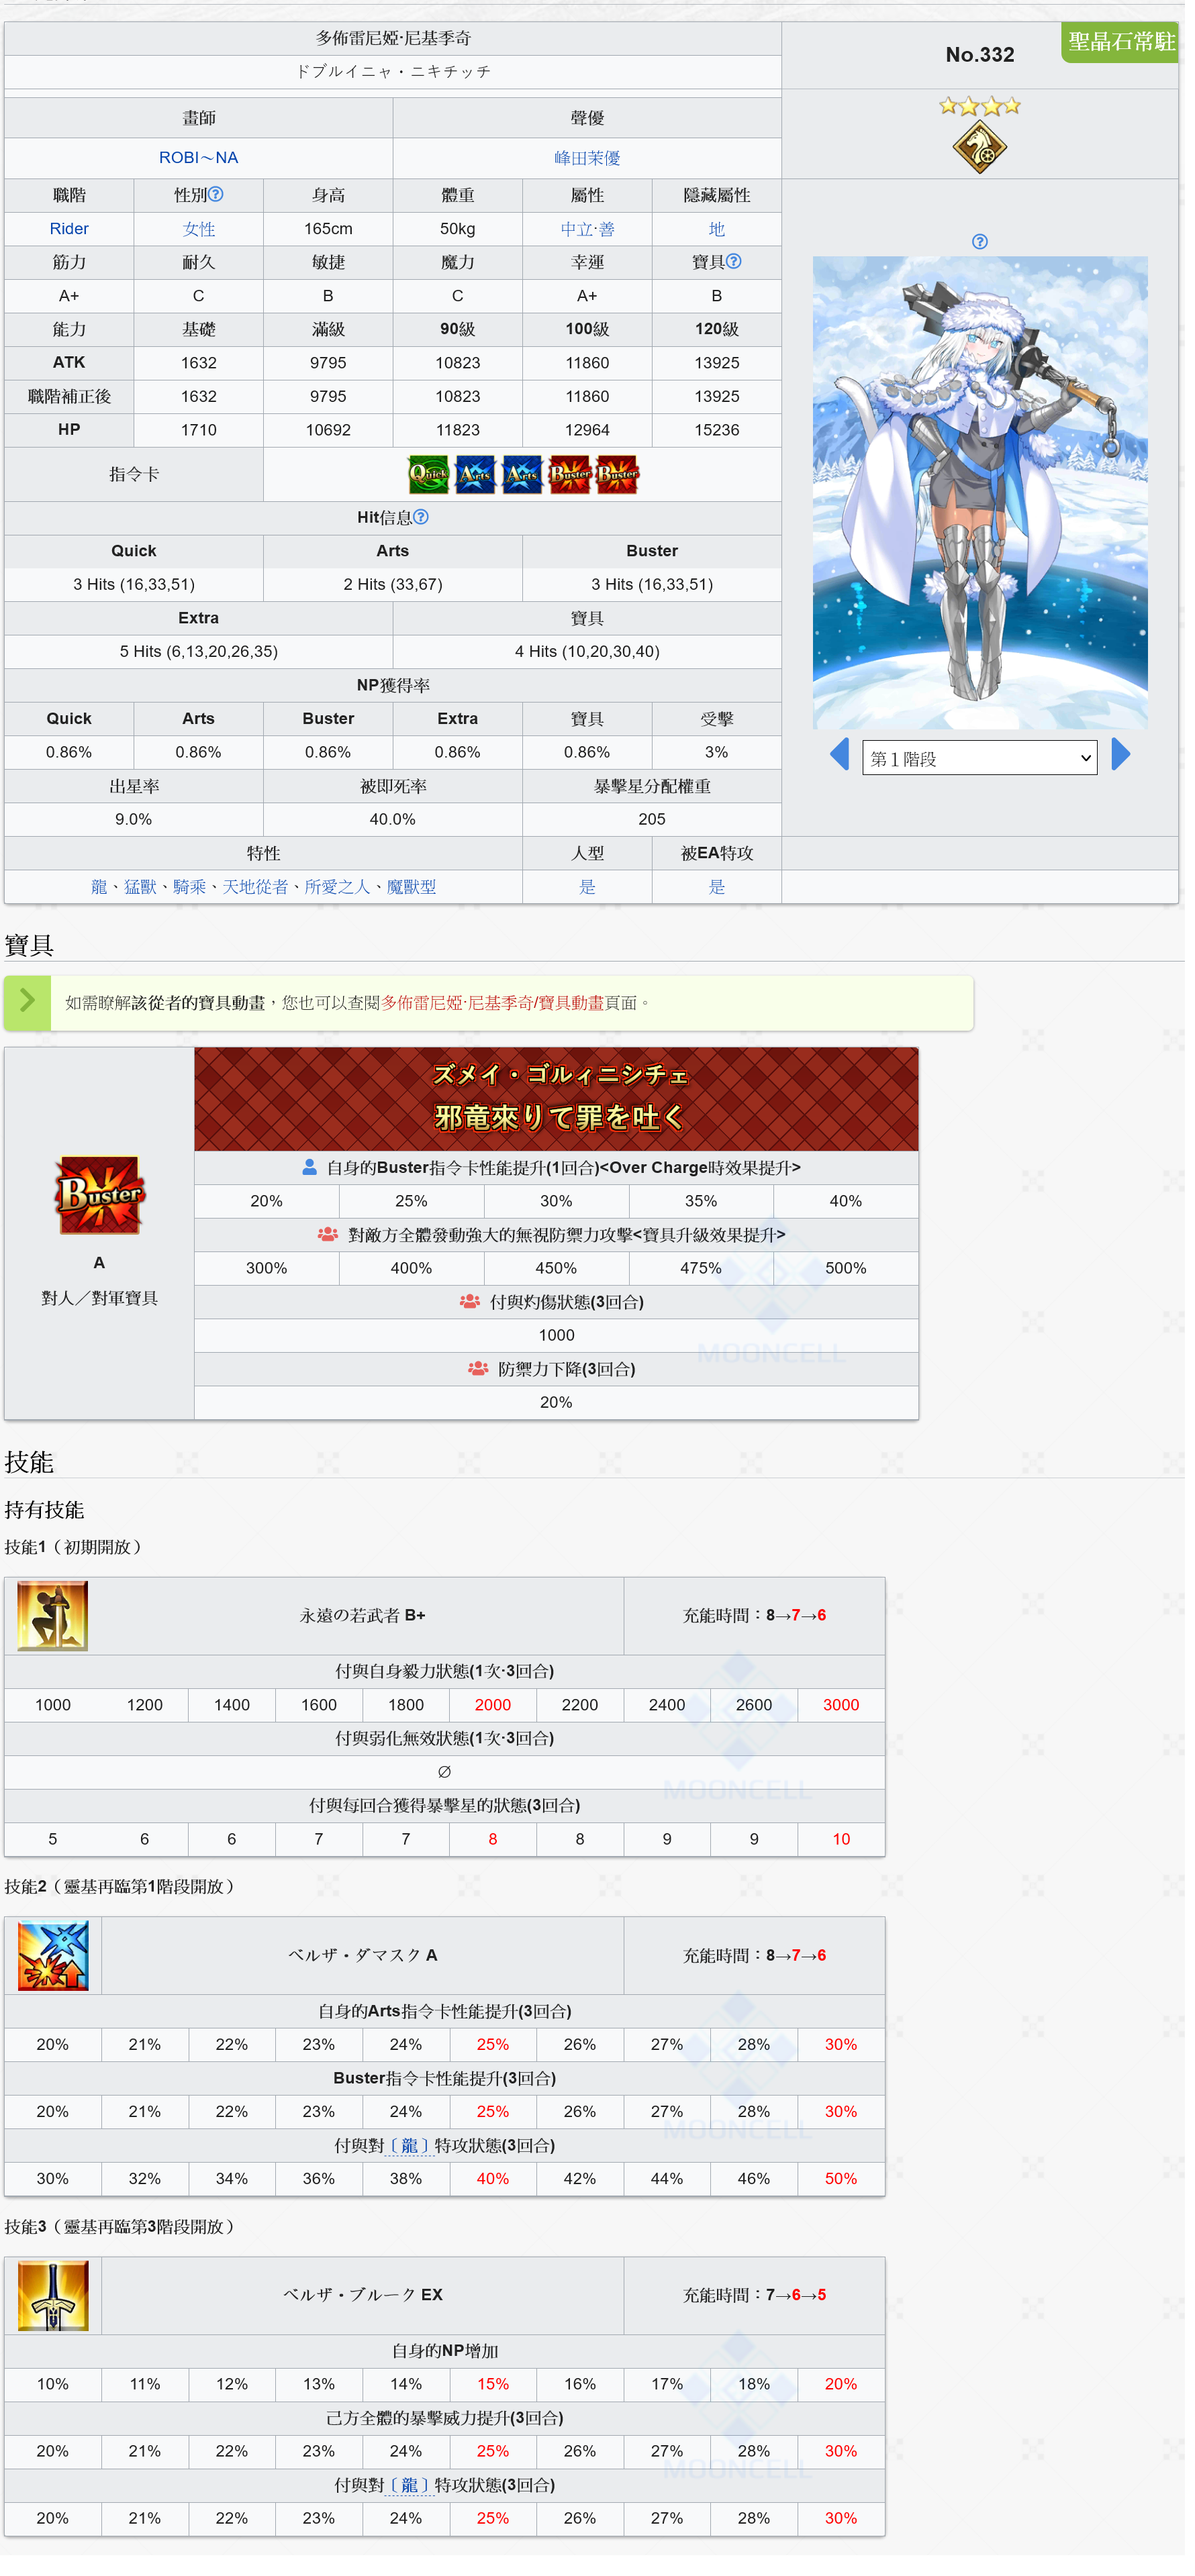Click the Japanese name ドブルイニャ・ニキチッチ
This screenshot has width=1195, height=2576.
click(396, 72)
